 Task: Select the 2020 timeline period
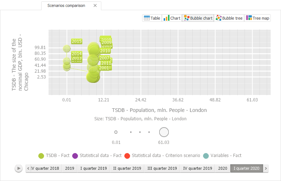[x=222, y=169]
